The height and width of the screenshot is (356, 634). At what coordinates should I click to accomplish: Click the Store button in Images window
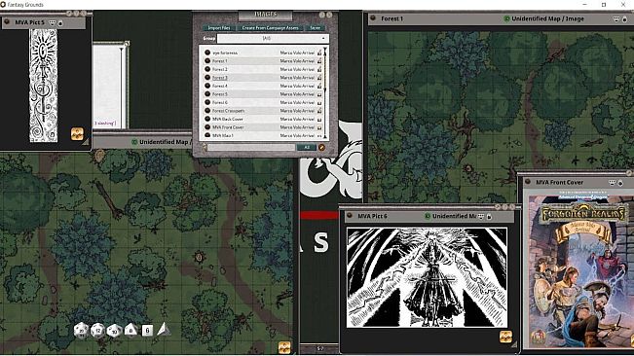(315, 28)
